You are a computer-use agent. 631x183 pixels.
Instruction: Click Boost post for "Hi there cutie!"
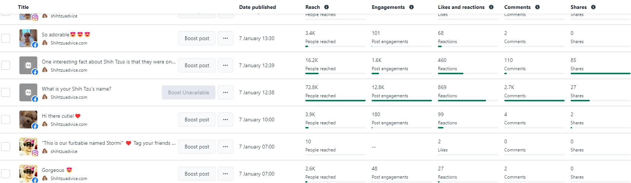(x=197, y=120)
